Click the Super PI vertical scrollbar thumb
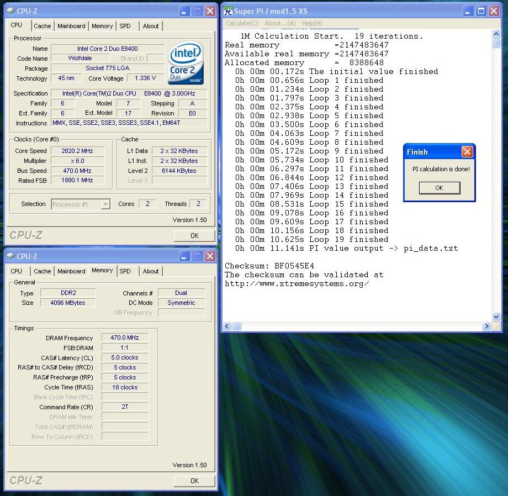The image size is (508, 496). [x=496, y=43]
